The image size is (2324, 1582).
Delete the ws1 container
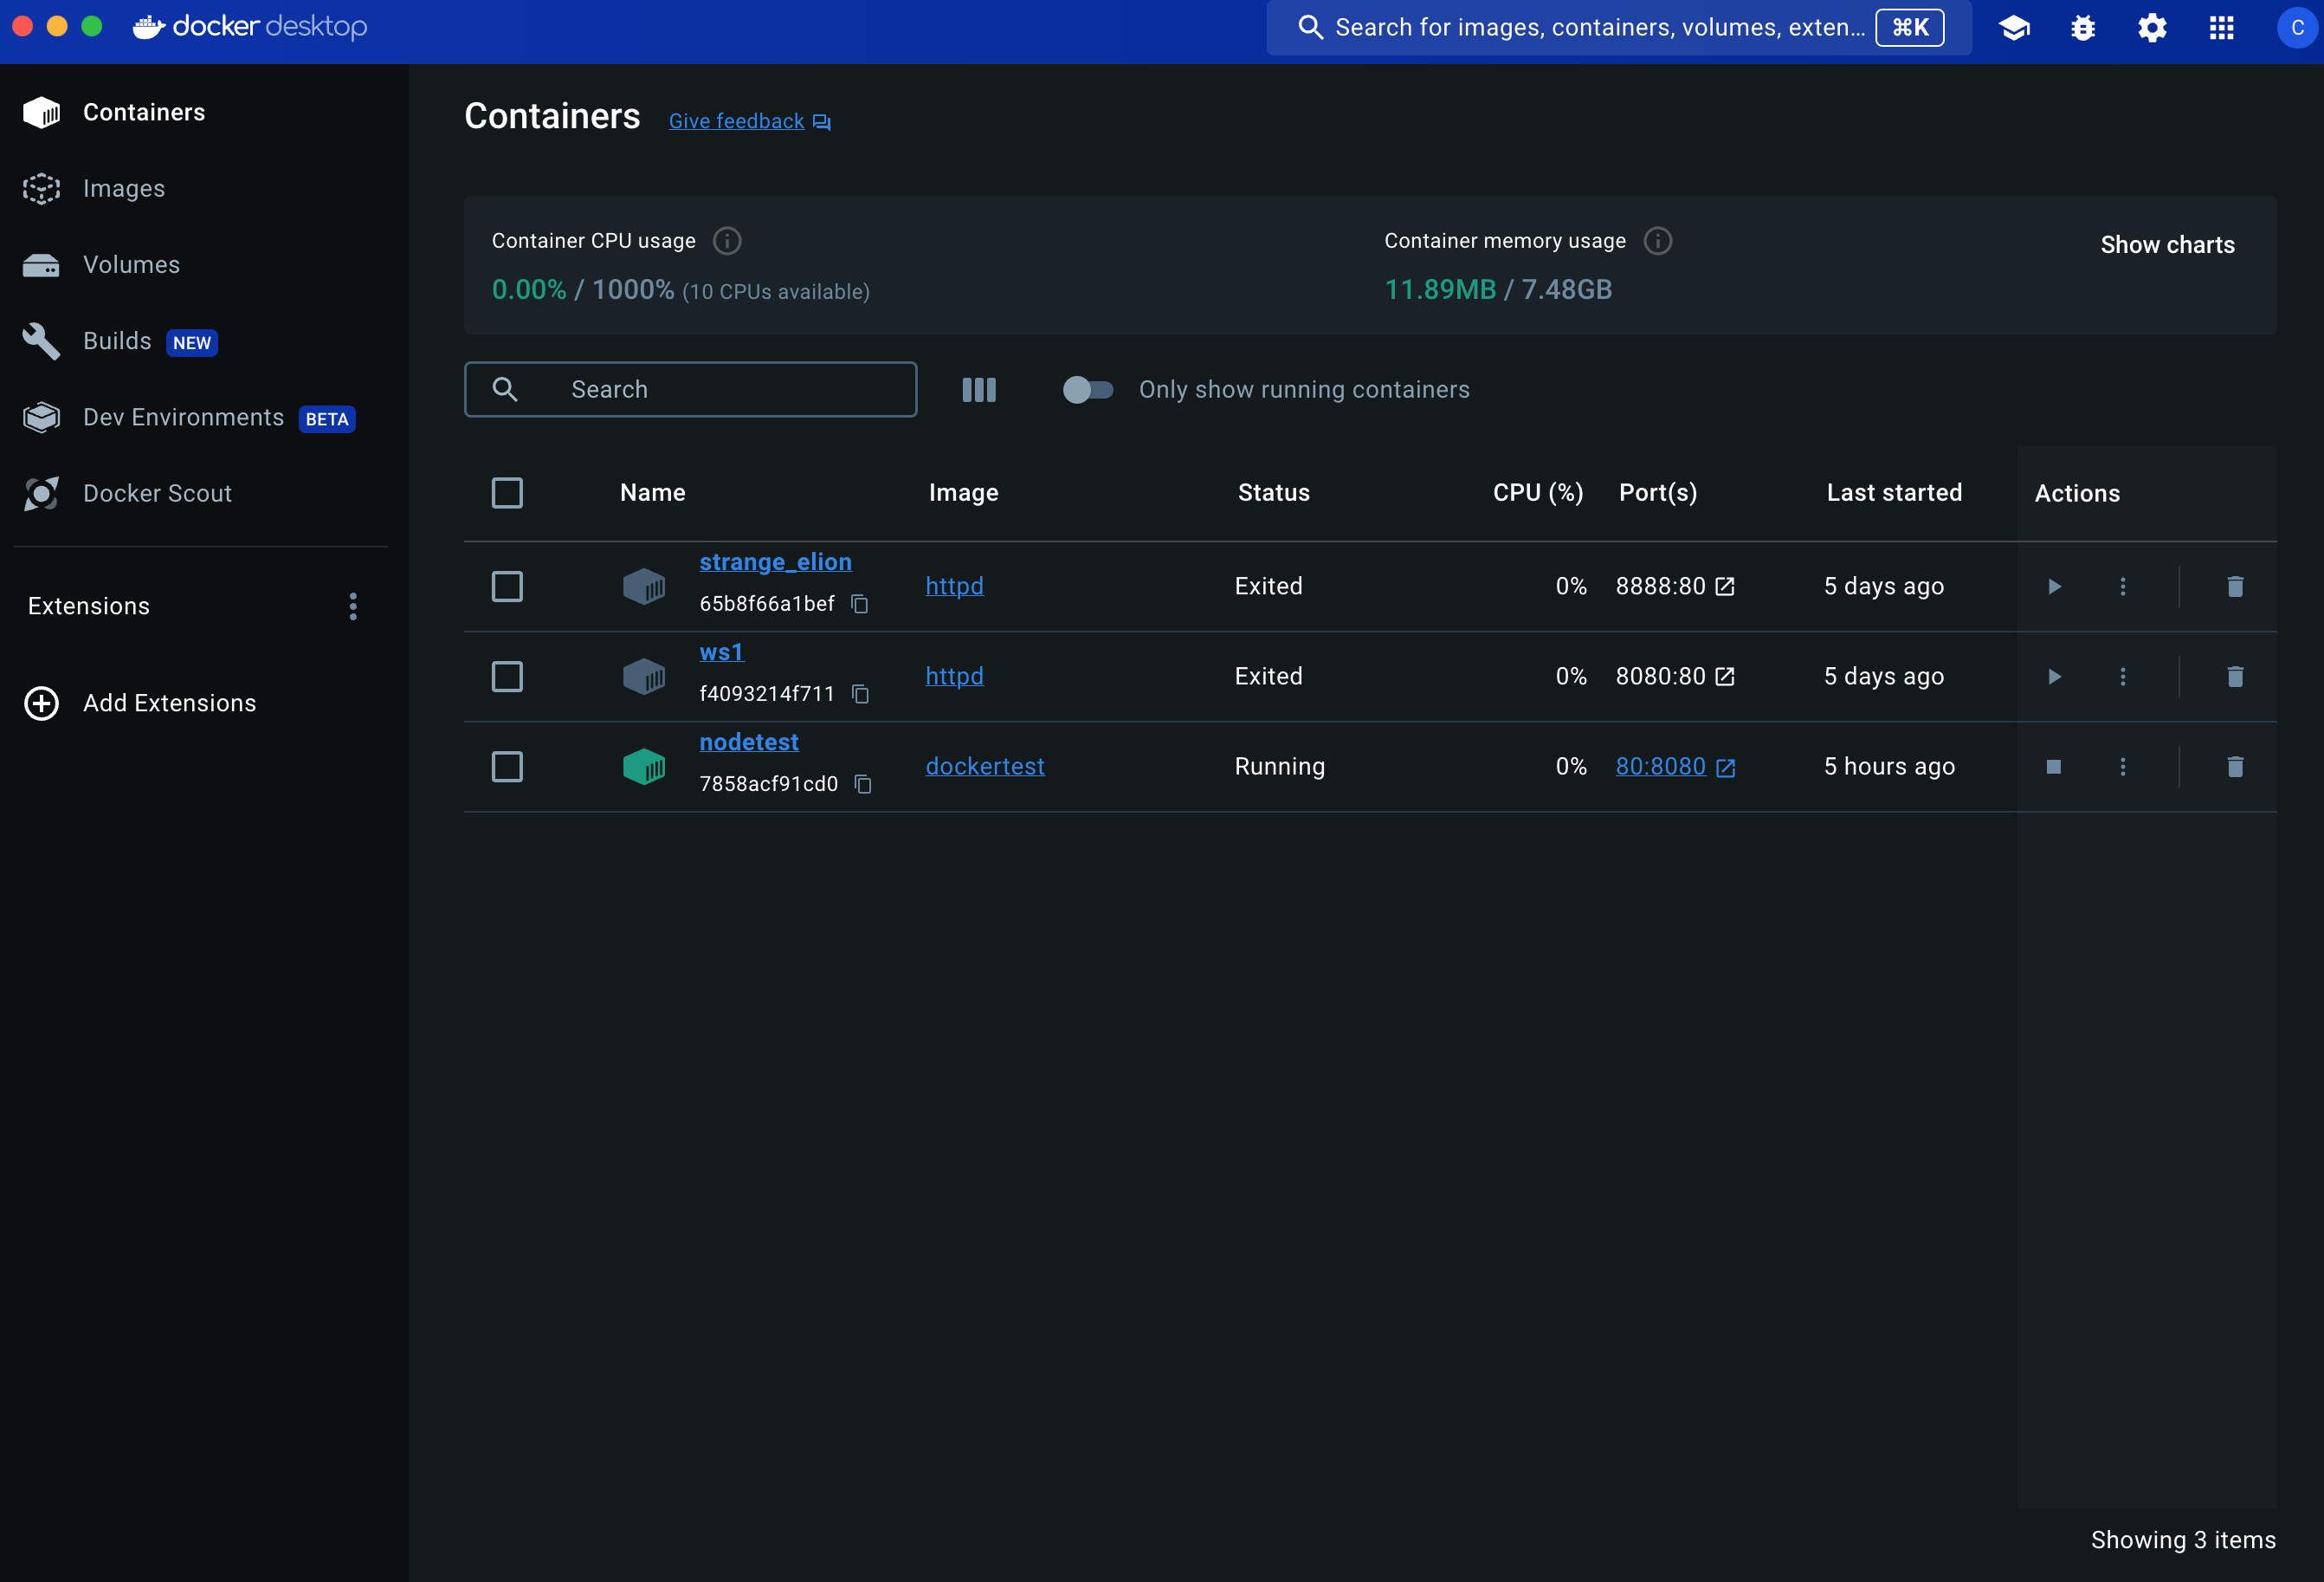pyautogui.click(x=2235, y=677)
